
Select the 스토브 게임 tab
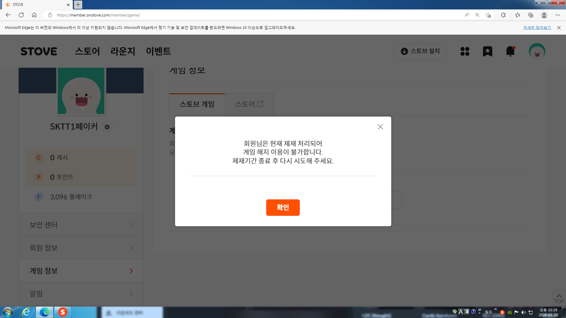click(197, 104)
